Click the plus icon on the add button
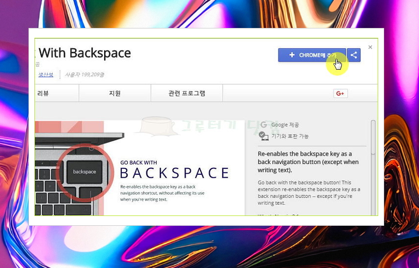 click(x=292, y=55)
